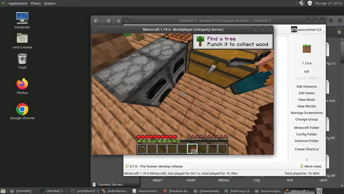This screenshot has width=344, height=194.
Task: Click the Total playtime 1h 40m text
Action: 302,173
